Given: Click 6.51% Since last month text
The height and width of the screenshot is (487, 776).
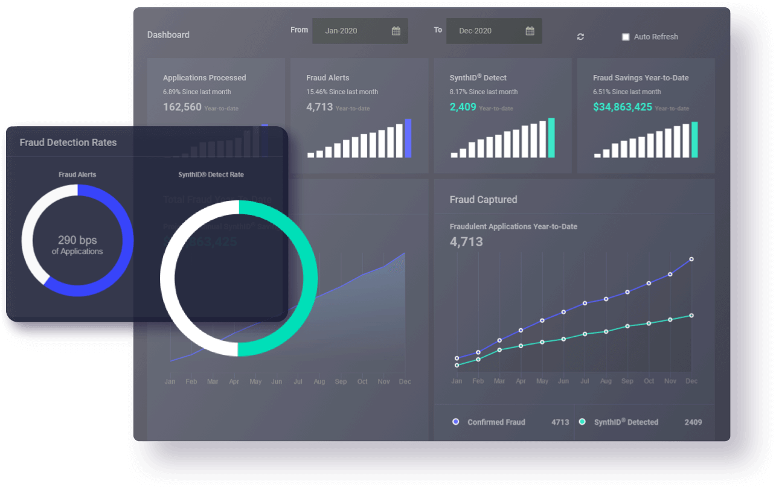Looking at the screenshot, I should click(627, 92).
